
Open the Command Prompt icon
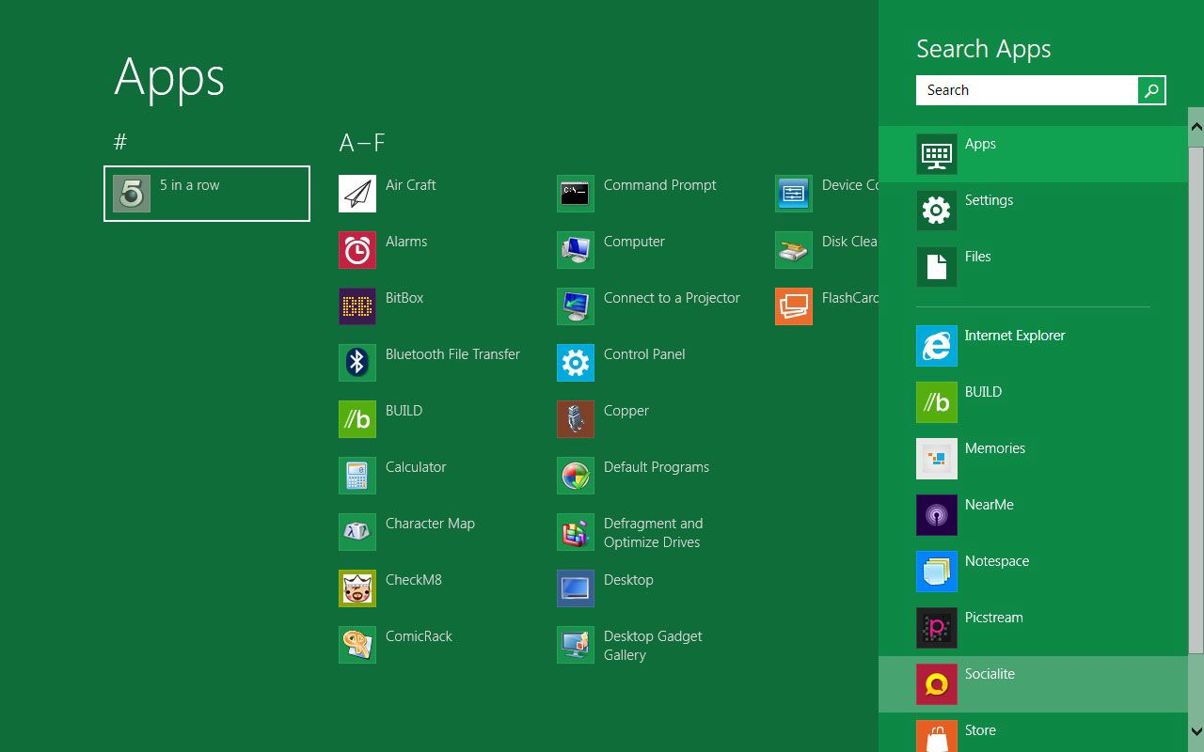pos(576,194)
